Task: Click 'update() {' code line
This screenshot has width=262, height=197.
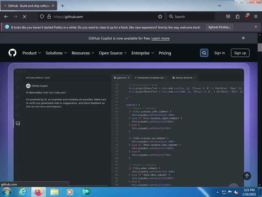Action: point(133,105)
